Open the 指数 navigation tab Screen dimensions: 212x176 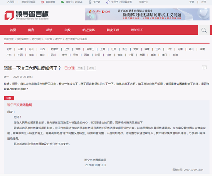point(67,30)
